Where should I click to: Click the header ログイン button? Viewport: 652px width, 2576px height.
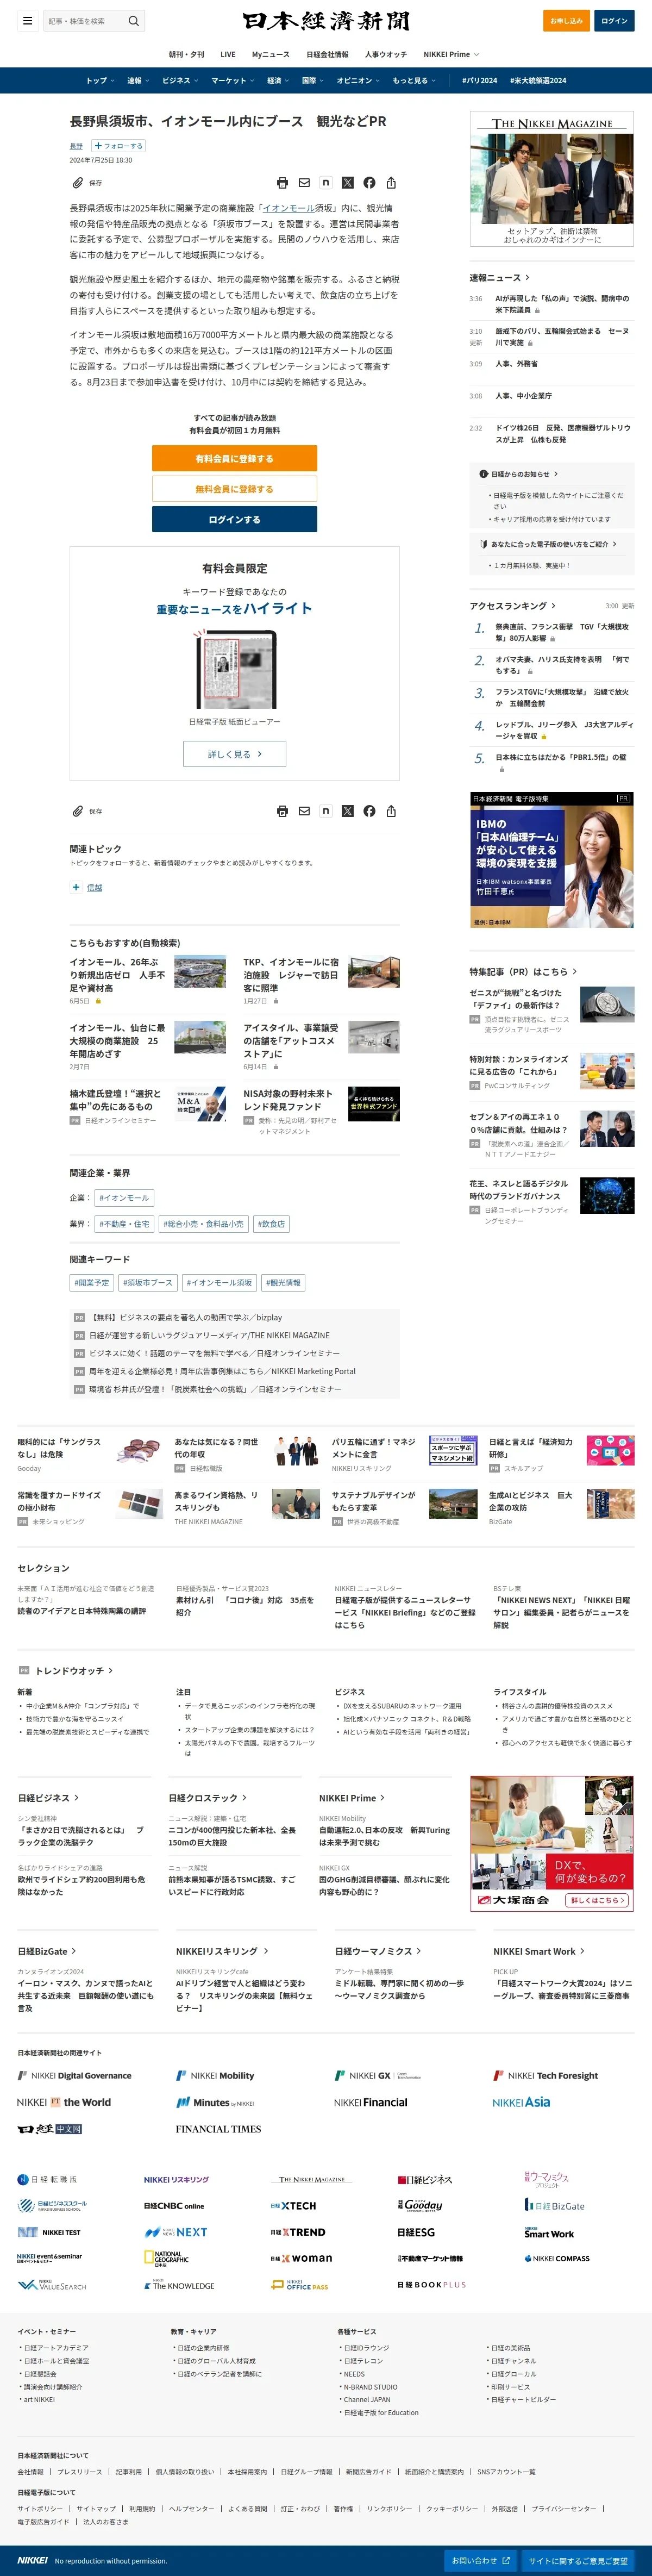point(614,21)
